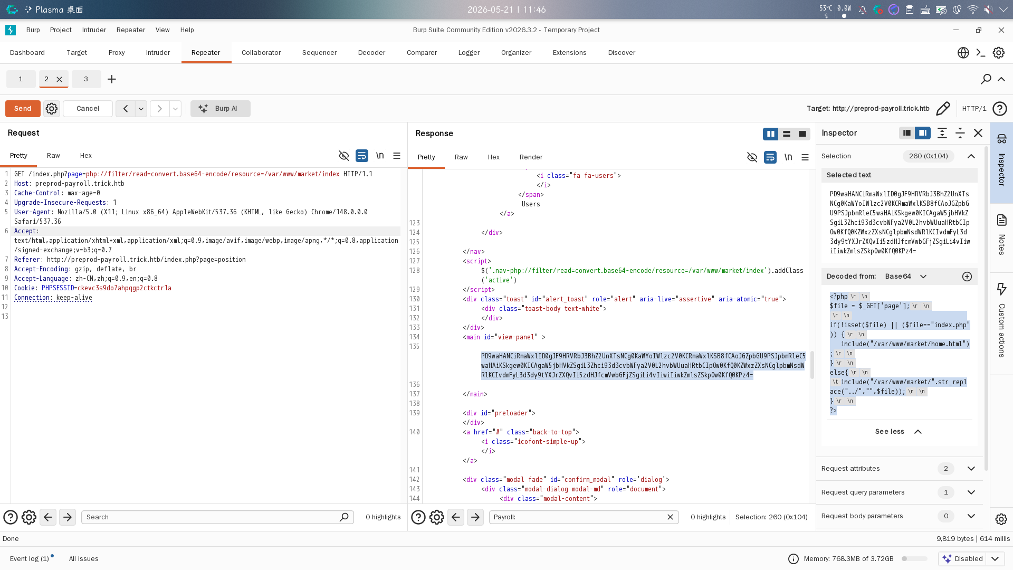Toggle non-printable newline display in Request
1013x570 pixels.
(x=380, y=156)
